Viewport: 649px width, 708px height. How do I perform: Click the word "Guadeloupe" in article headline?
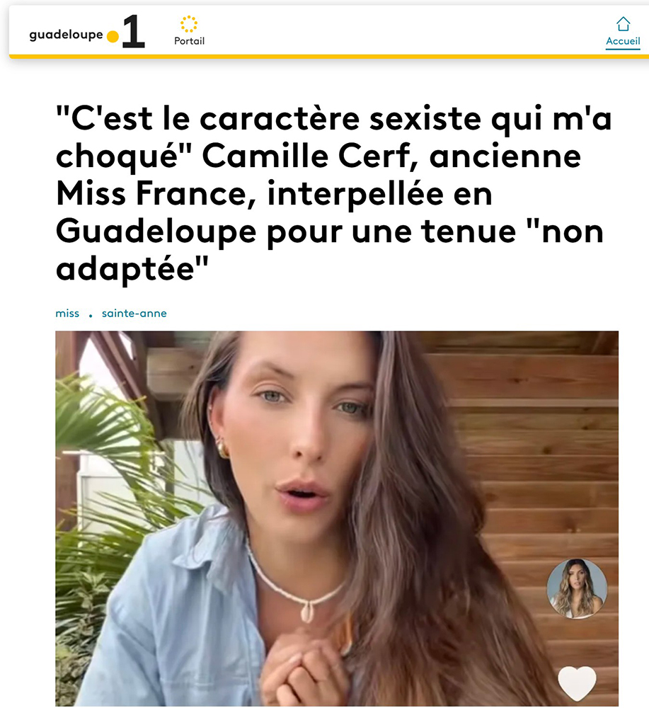[156, 232]
